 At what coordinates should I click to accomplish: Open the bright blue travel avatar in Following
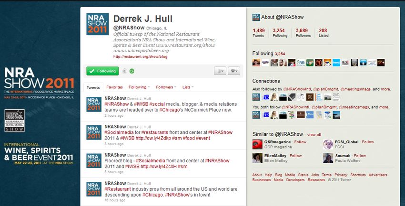coord(336,63)
